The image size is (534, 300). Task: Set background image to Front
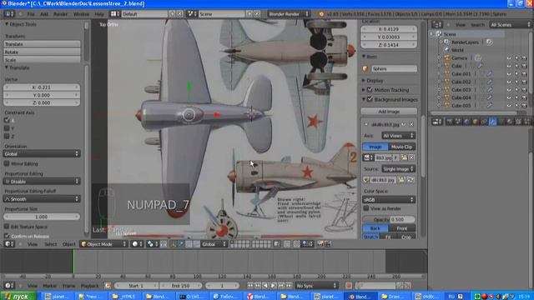[402, 228]
